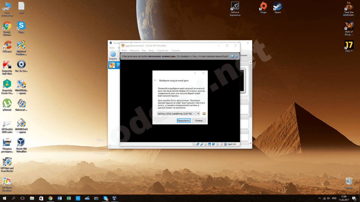Dismiss the keyboard auto-capture notification

click(232, 56)
